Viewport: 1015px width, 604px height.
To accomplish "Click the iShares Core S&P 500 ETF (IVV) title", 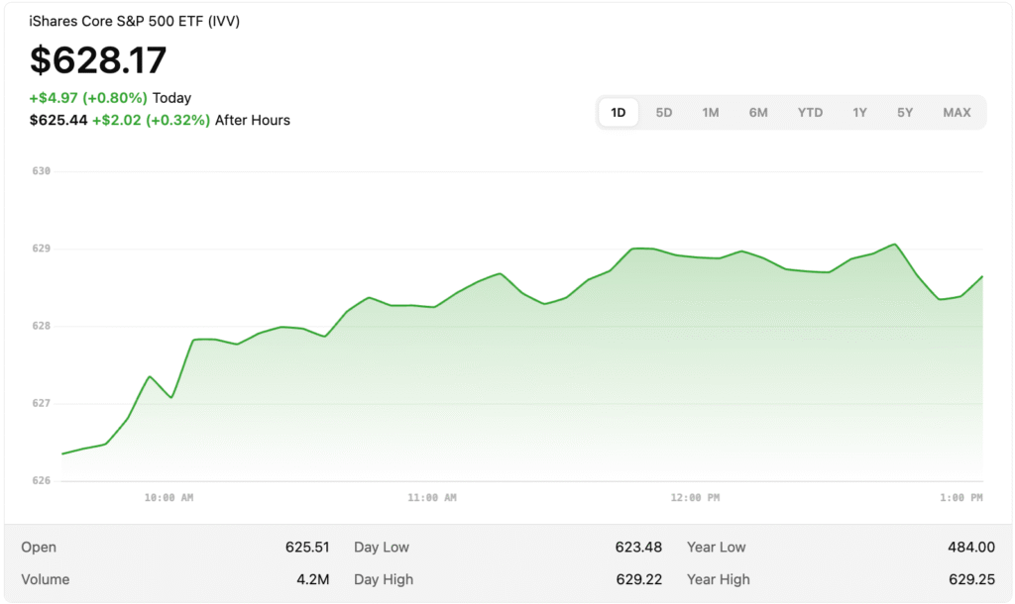I will point(135,22).
